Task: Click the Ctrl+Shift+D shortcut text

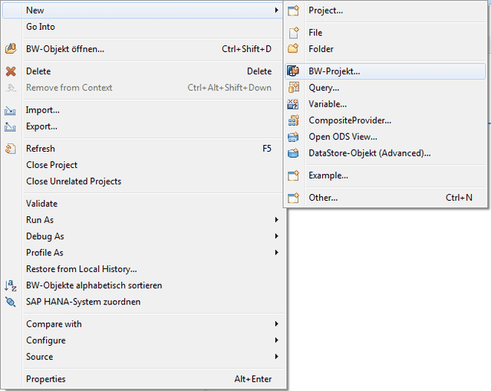Action: 246,49
